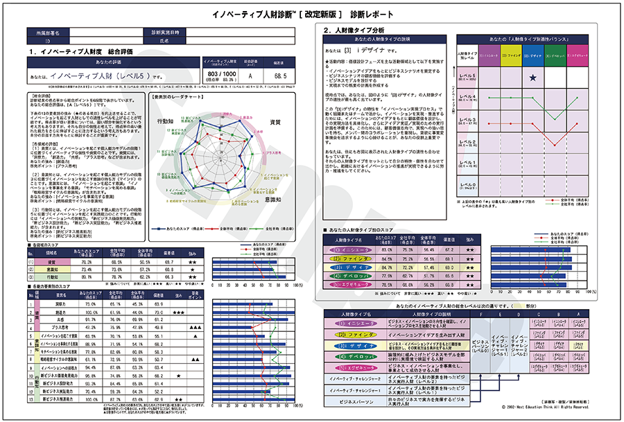This screenshot has height=422, width=624.
Task: Click the レベル5 row label in balance chart
Action: [467, 77]
